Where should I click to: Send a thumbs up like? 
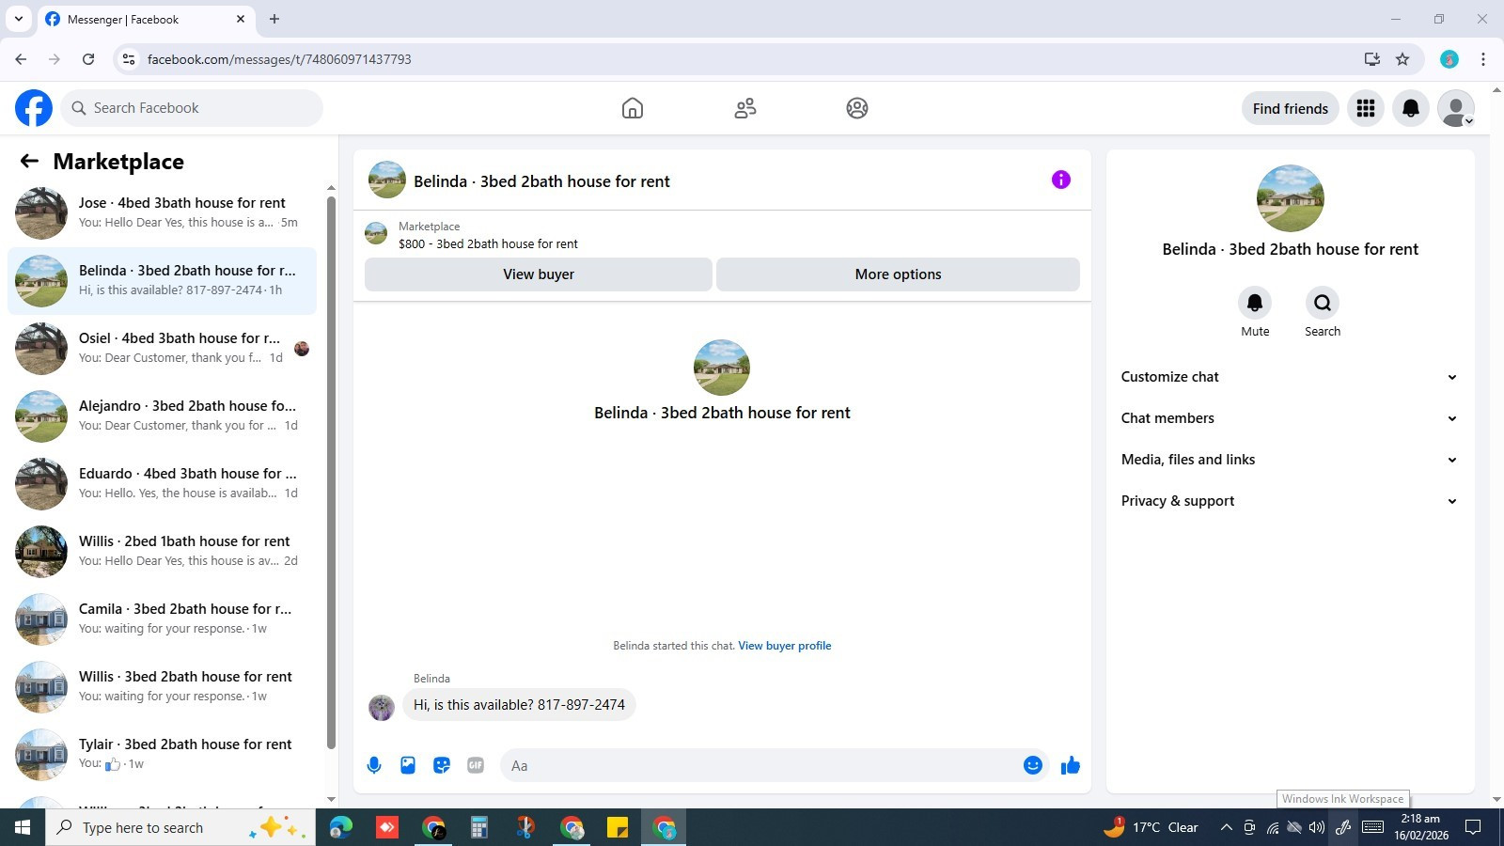click(1071, 765)
